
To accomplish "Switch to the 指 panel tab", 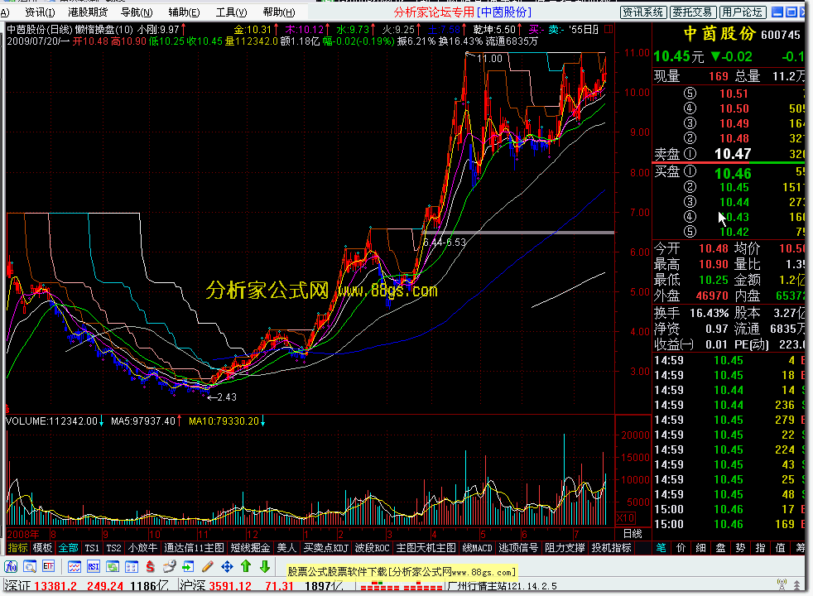I will point(761,548).
